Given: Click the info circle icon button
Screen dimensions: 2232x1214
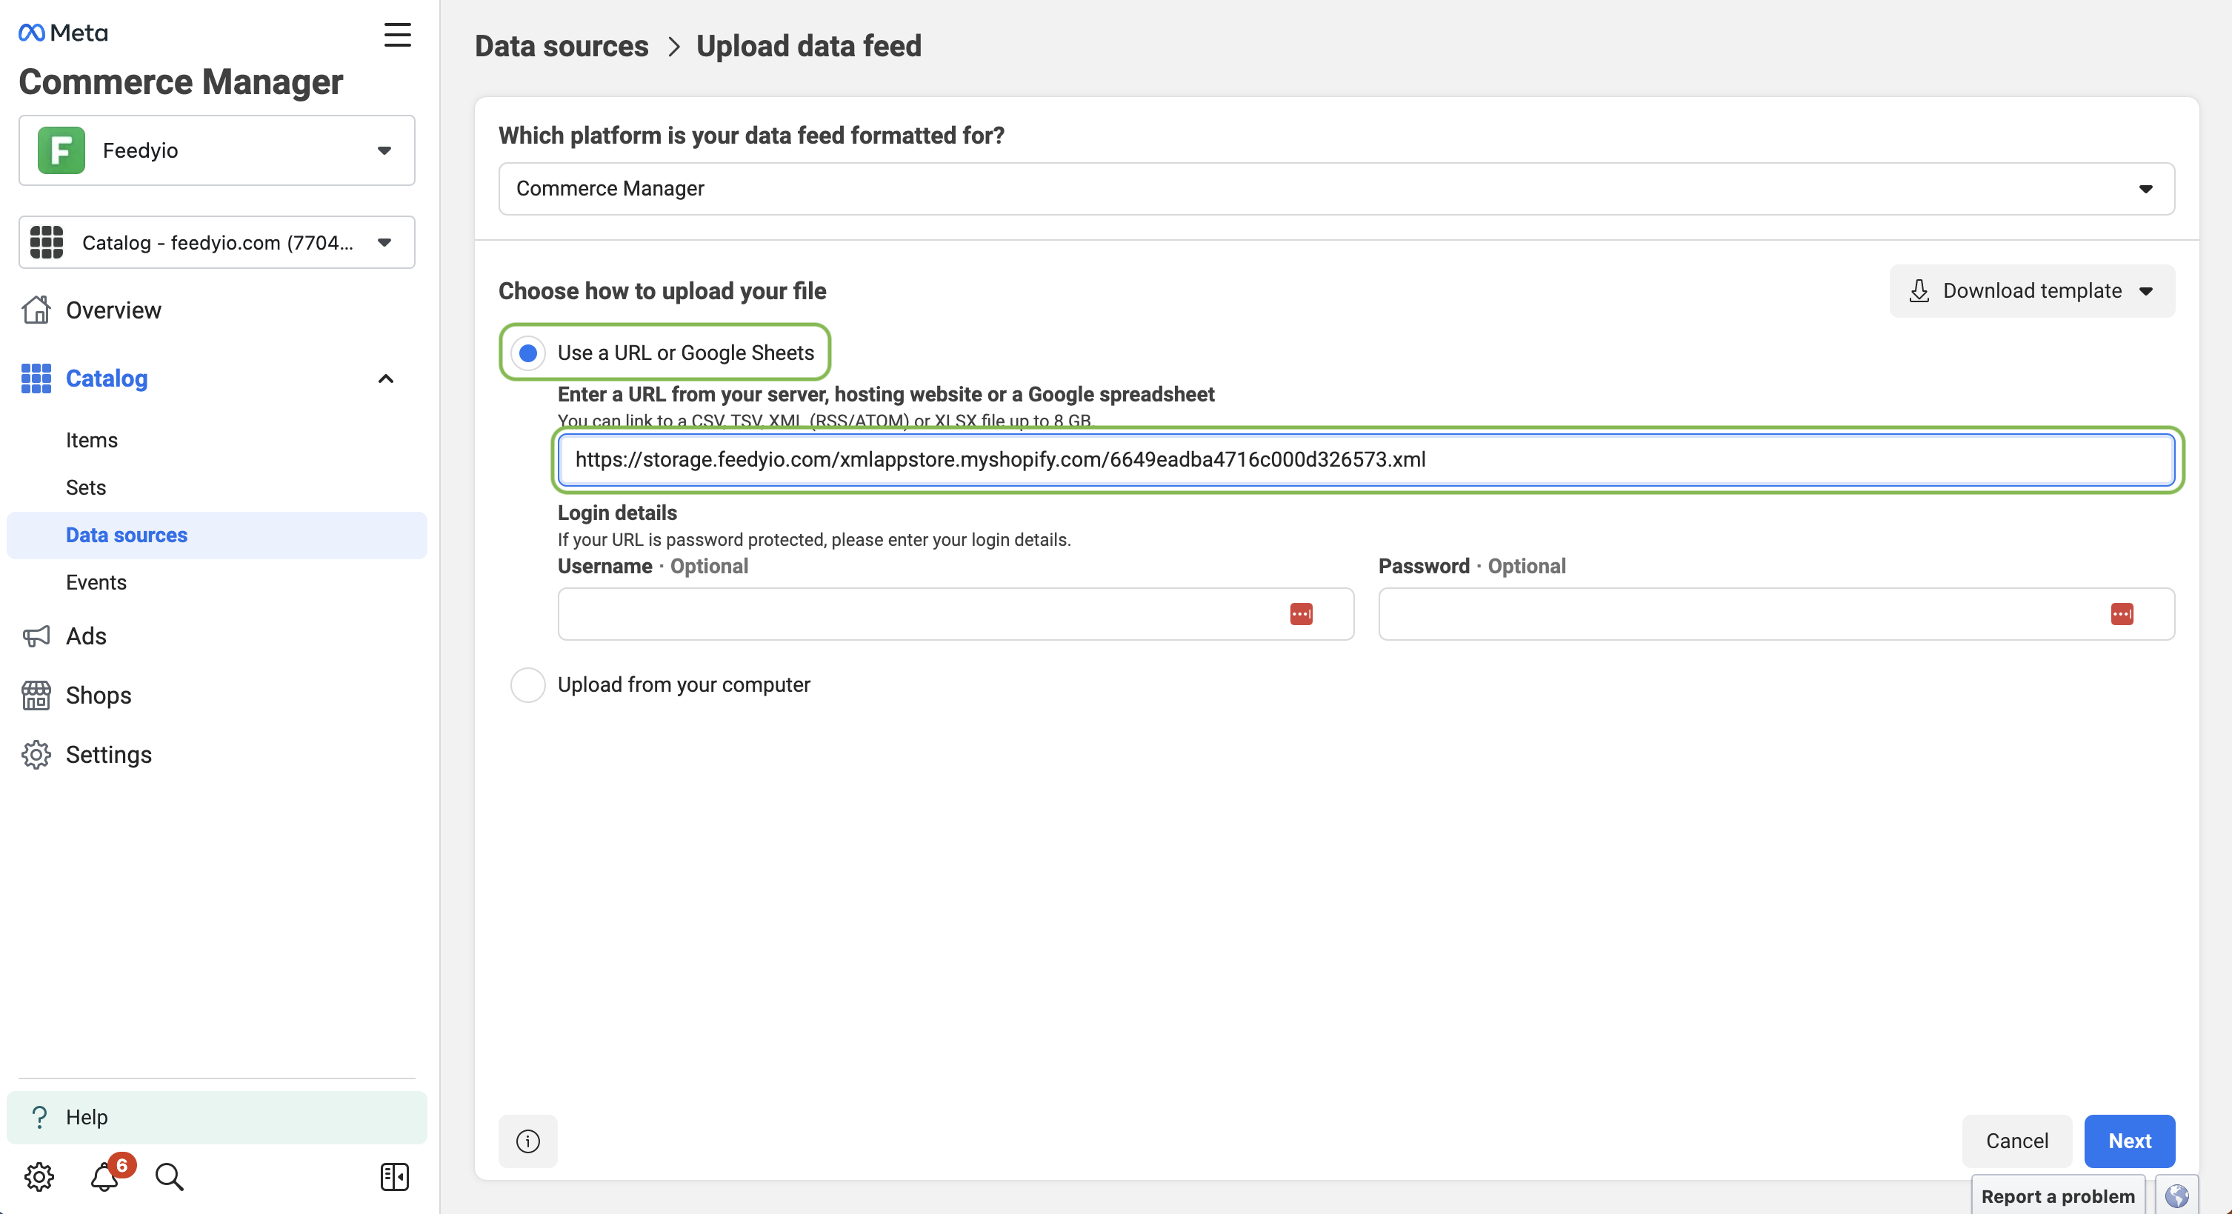Looking at the screenshot, I should pos(527,1141).
